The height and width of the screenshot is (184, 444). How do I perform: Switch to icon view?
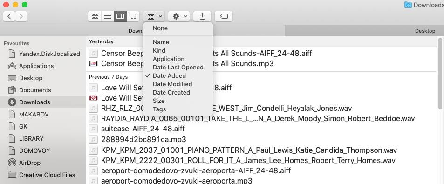click(x=95, y=16)
